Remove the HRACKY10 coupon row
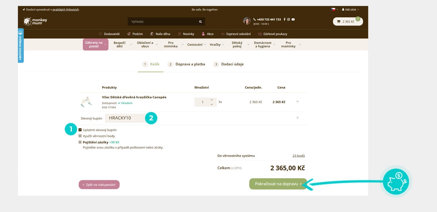This screenshot has width=437, height=212. coord(297,118)
